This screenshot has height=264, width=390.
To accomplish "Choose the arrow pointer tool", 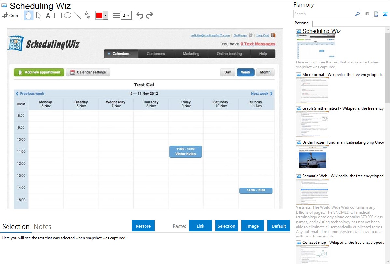I will [x=38, y=15].
